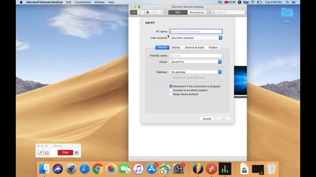
Task: Open the User account dropdown
Action: [x=196, y=38]
